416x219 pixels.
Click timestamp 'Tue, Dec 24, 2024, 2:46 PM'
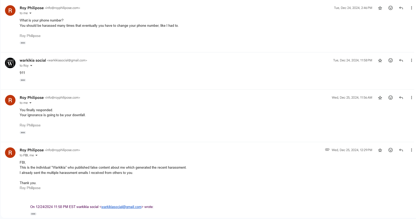(353, 8)
